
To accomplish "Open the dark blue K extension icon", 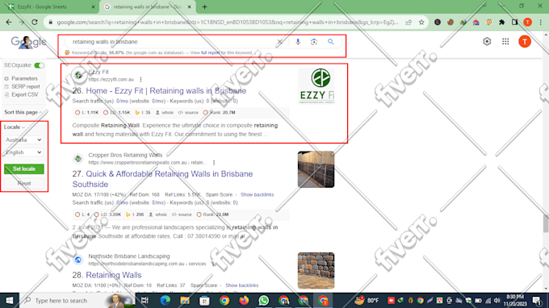I will pos(438,22).
